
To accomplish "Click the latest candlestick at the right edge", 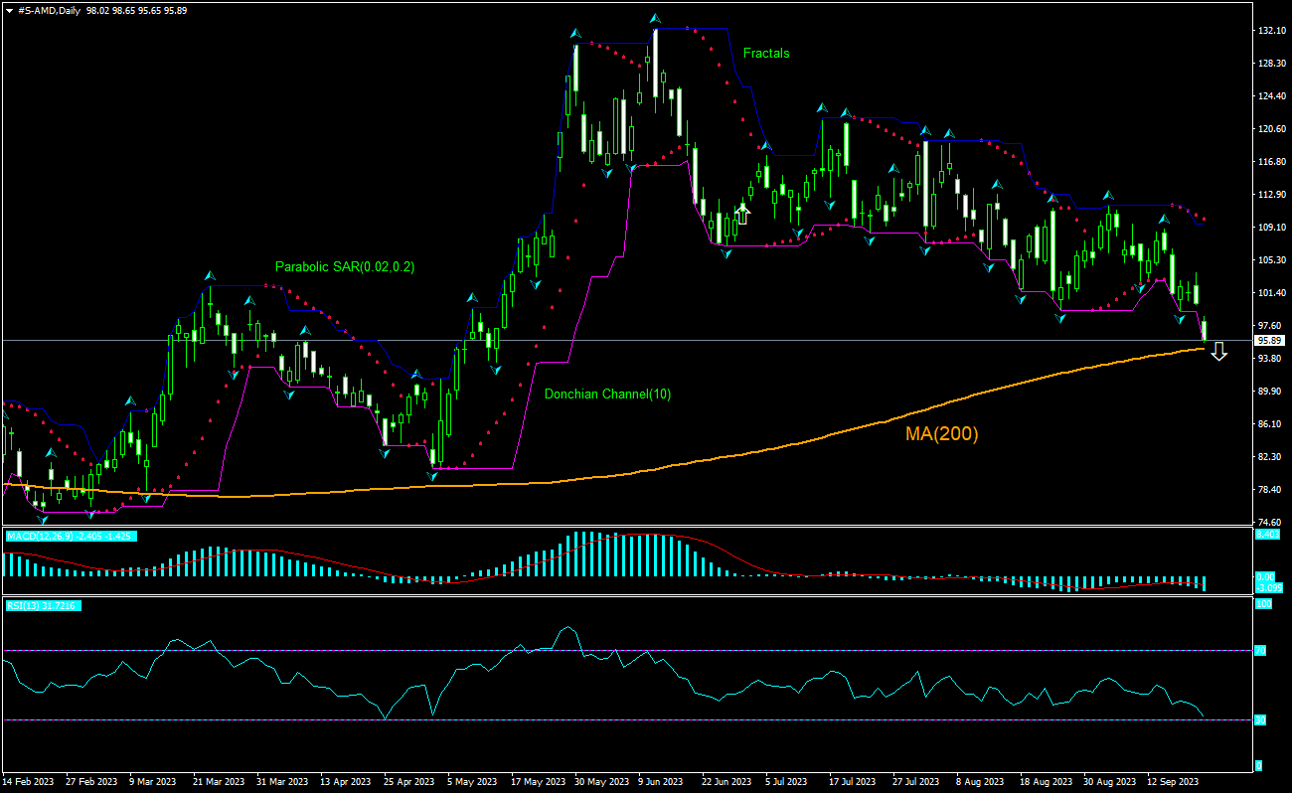I will 1205,330.
